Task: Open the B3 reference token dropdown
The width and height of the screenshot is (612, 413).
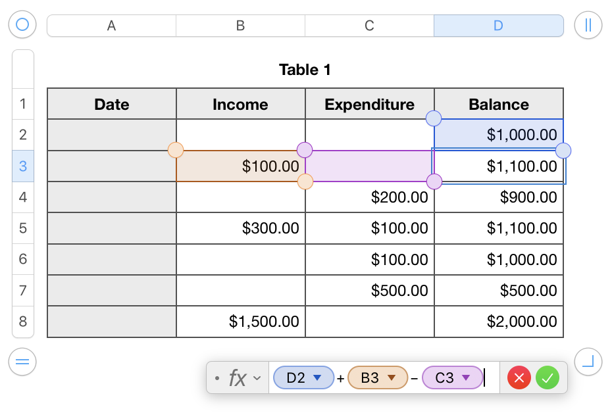Action: [392, 377]
